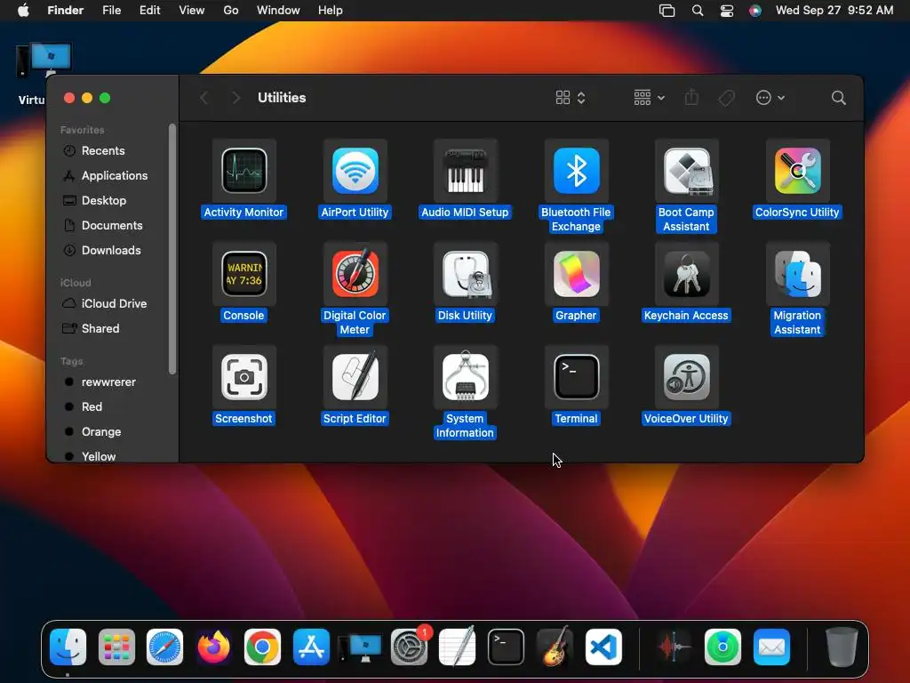Viewport: 910px width, 683px height.
Task: Open the Action ellipsis menu dropdown
Action: point(770,98)
